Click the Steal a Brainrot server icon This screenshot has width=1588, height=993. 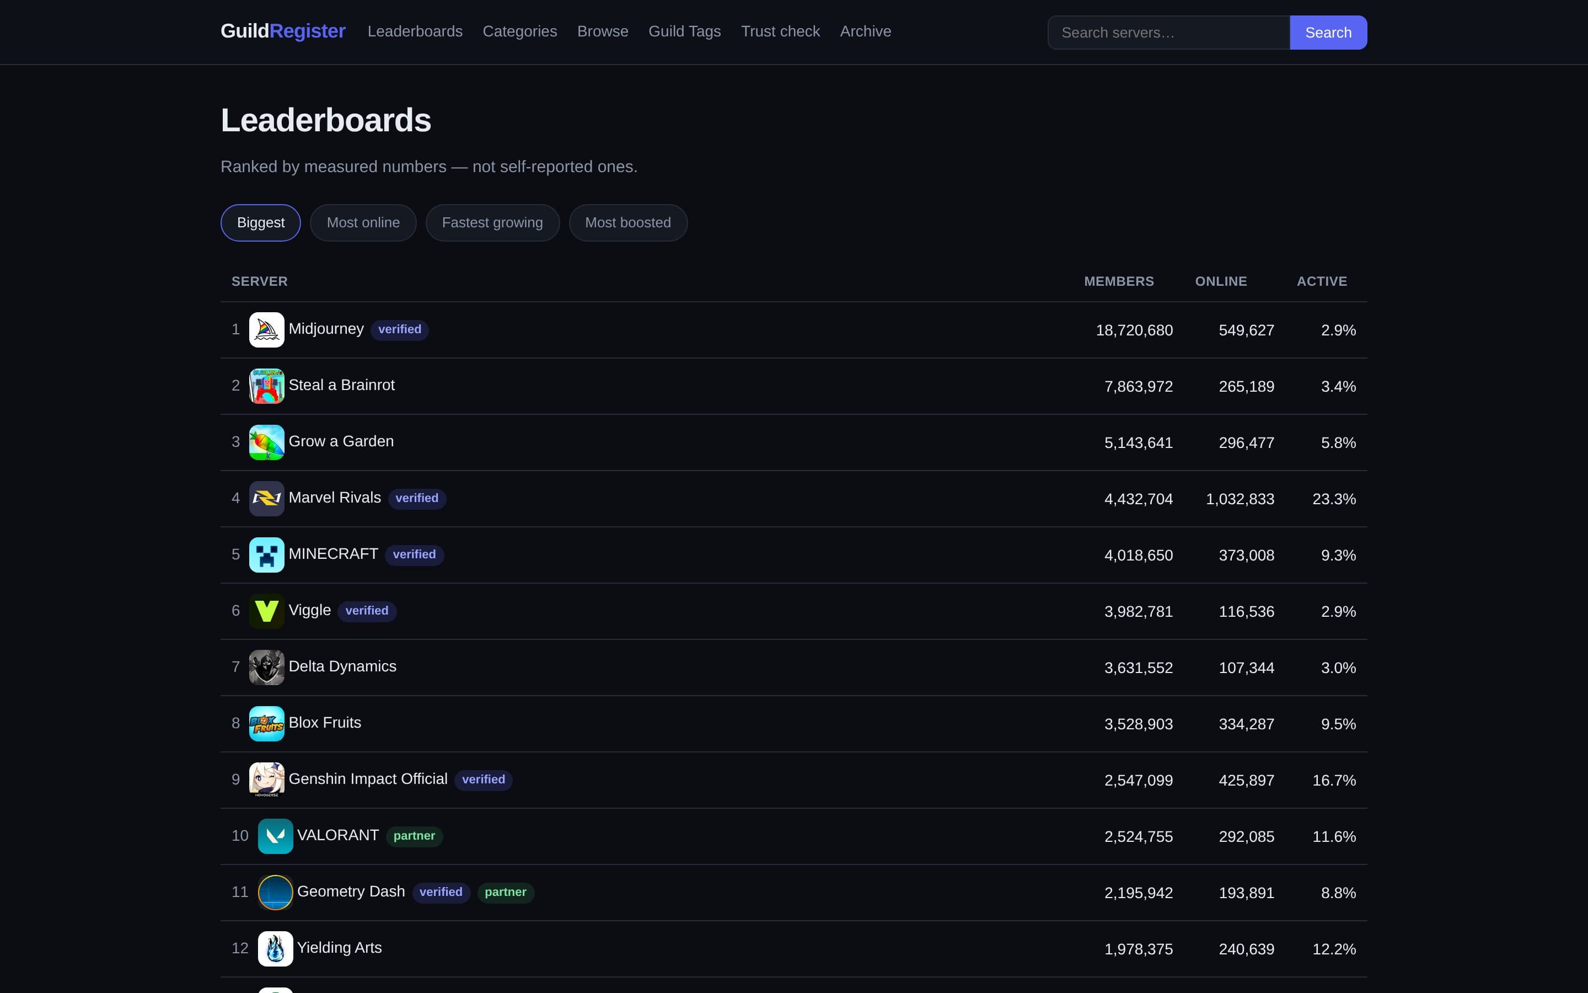pyautogui.click(x=266, y=386)
